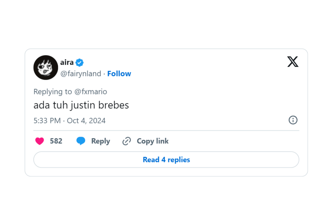Click the "Replying to" label text

[x=53, y=92]
